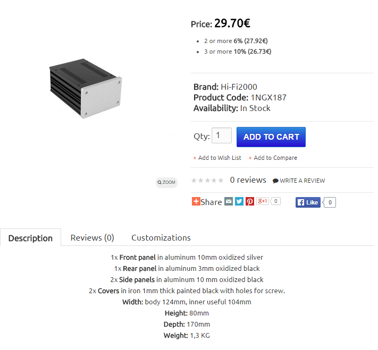Click the Facebook like count bubble

coord(330,202)
